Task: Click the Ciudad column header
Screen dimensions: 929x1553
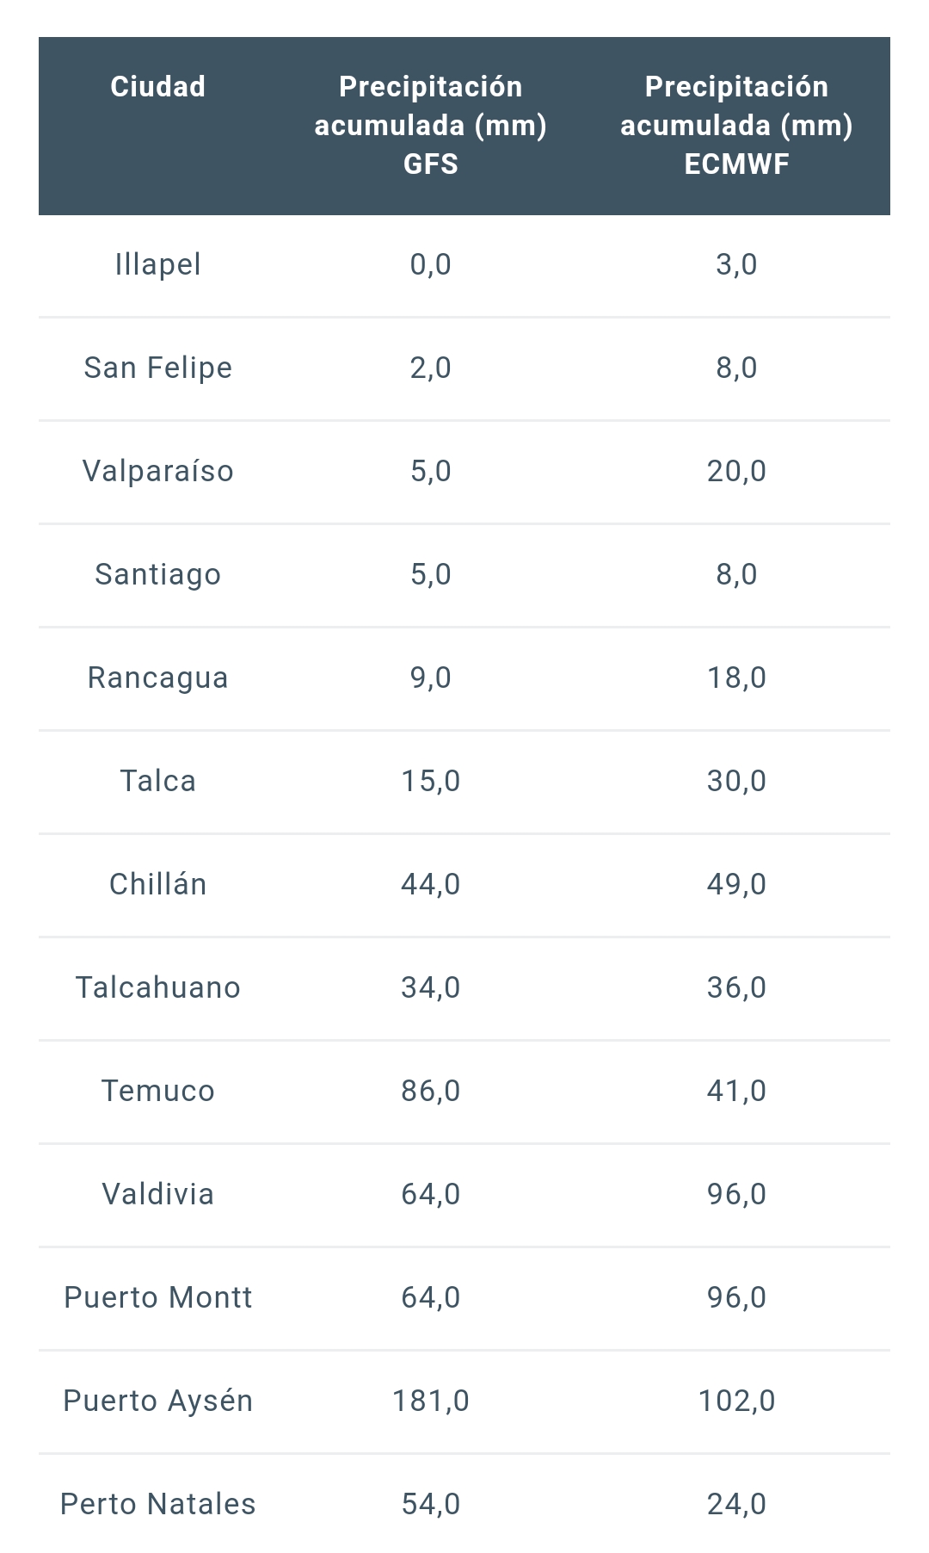Action: (x=158, y=87)
